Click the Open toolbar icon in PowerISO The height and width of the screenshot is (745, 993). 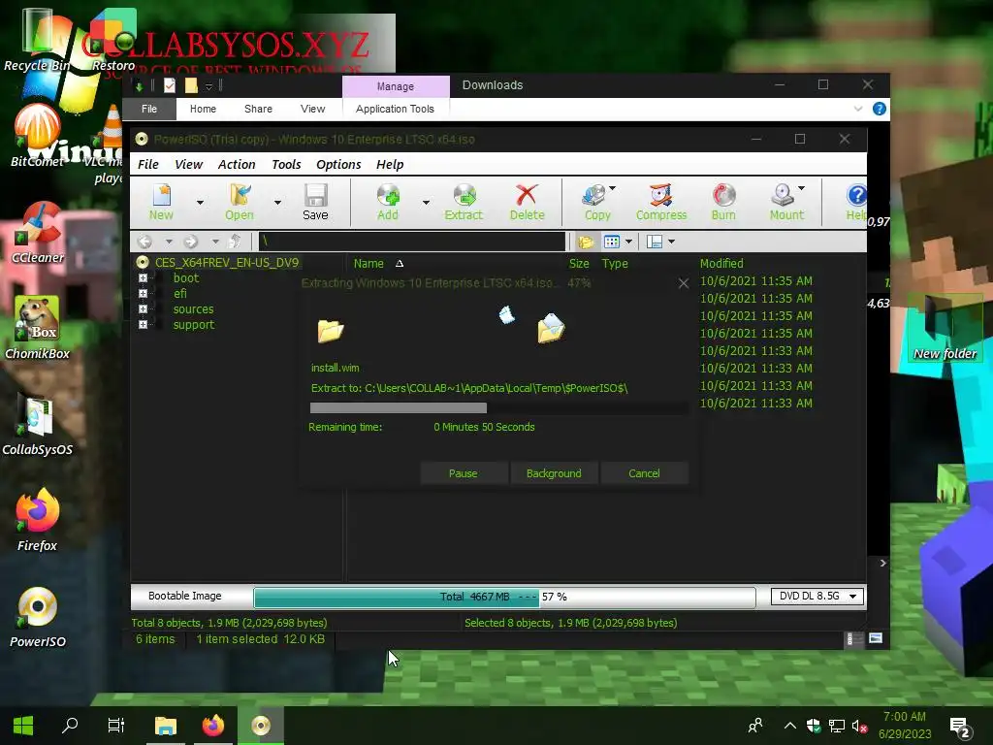click(240, 202)
